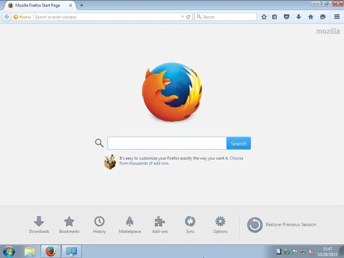The width and height of the screenshot is (344, 258).
Task: Click the main page search field
Action: click(x=167, y=143)
